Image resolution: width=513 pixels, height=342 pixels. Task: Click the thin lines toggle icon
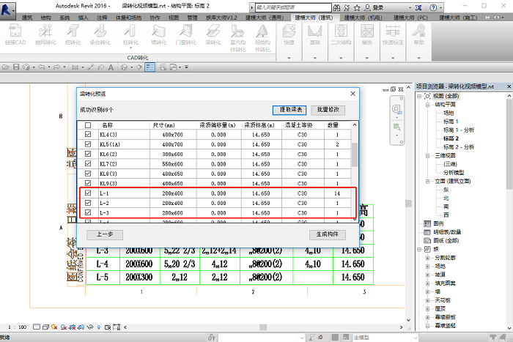point(150,67)
